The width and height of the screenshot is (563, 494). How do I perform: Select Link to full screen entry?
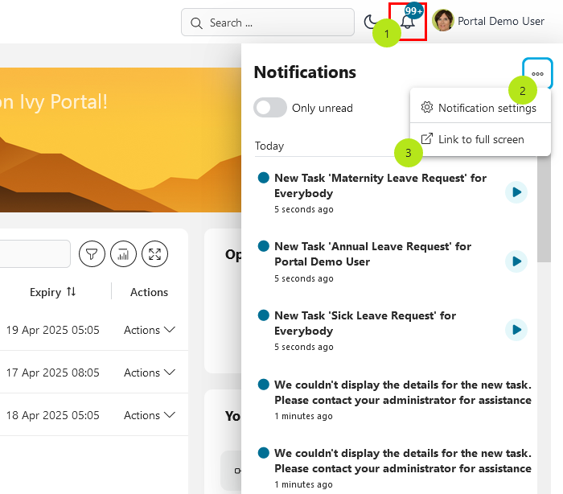[x=480, y=139]
